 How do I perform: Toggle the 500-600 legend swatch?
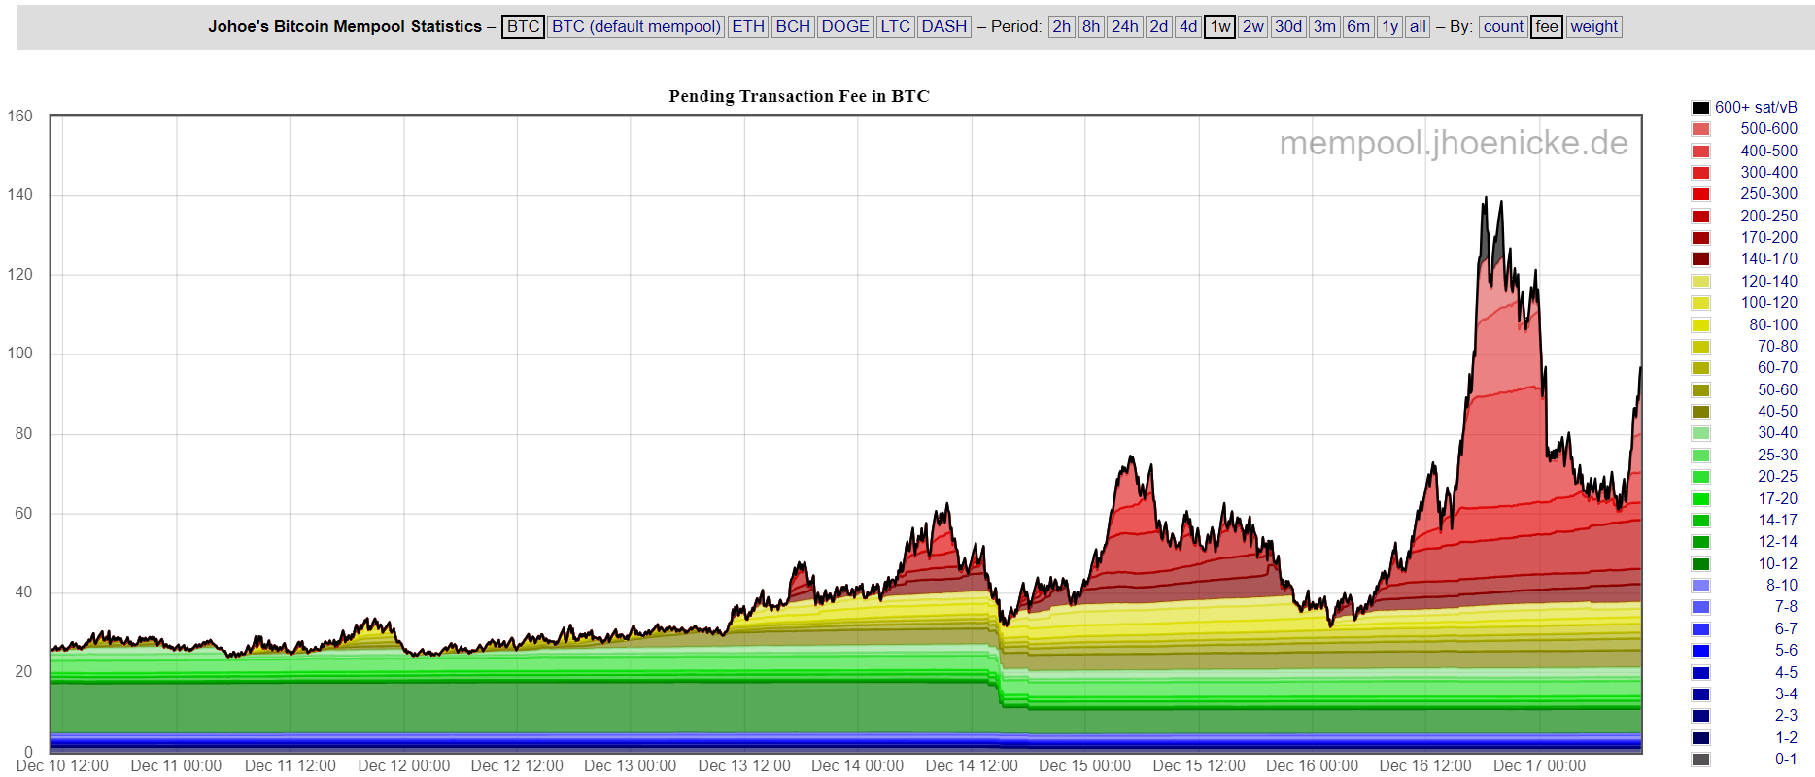click(1700, 129)
